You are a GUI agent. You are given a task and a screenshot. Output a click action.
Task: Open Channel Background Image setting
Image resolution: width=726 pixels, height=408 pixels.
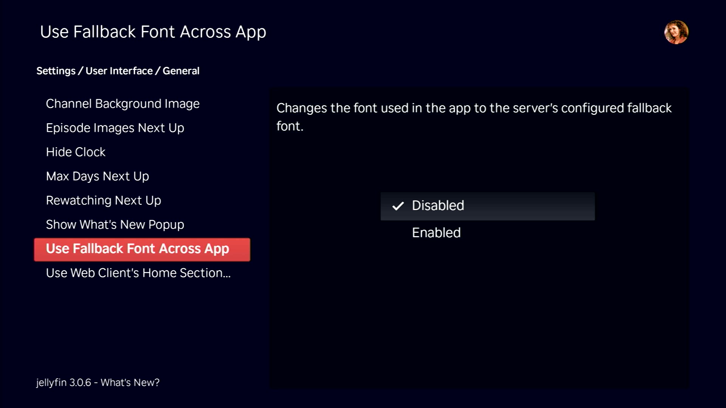[x=123, y=104]
